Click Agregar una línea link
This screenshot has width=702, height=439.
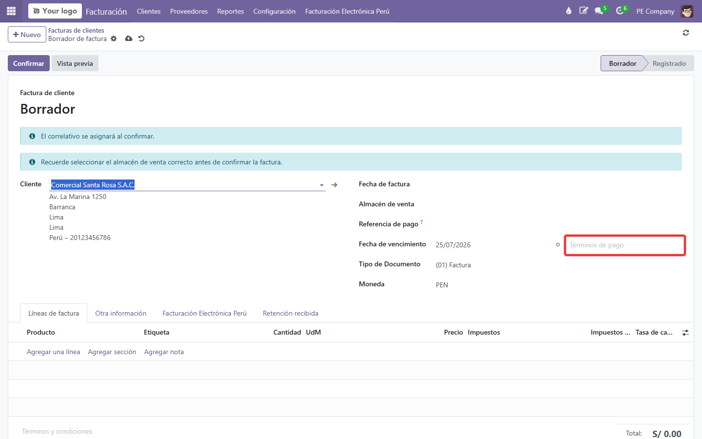54,352
